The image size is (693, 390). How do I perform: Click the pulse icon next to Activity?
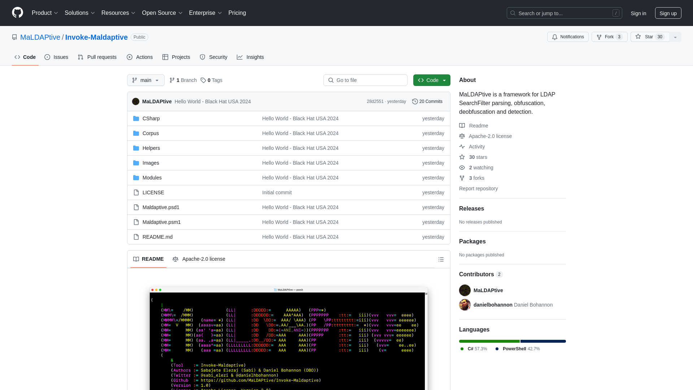[462, 147]
